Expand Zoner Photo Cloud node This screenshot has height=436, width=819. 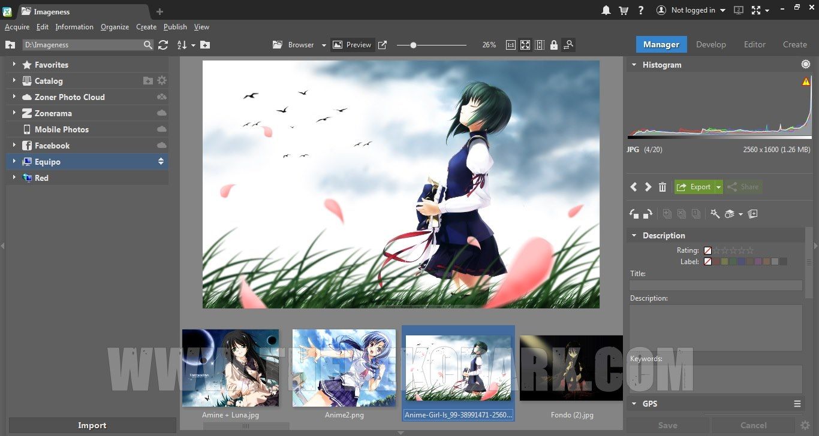[14, 96]
